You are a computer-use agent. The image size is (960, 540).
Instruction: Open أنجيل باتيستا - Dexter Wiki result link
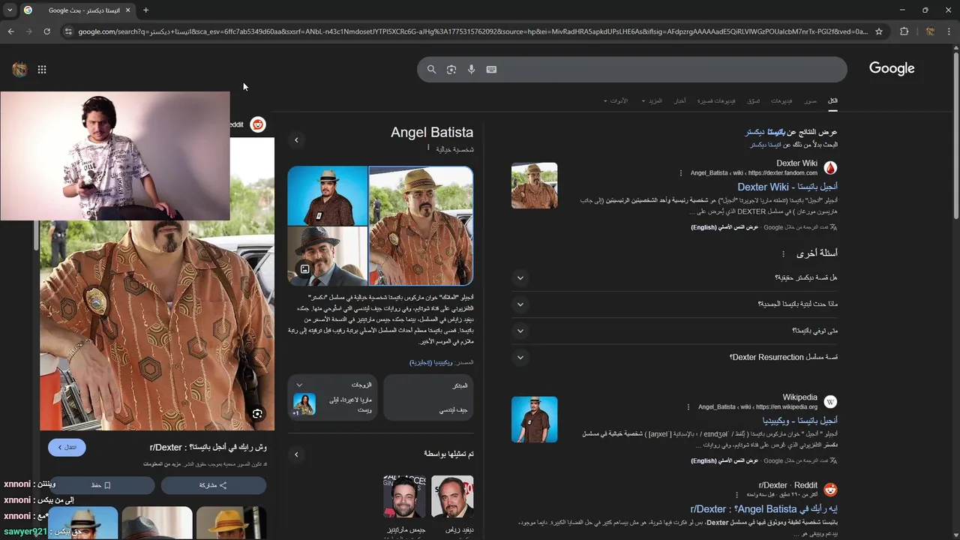coord(787,187)
